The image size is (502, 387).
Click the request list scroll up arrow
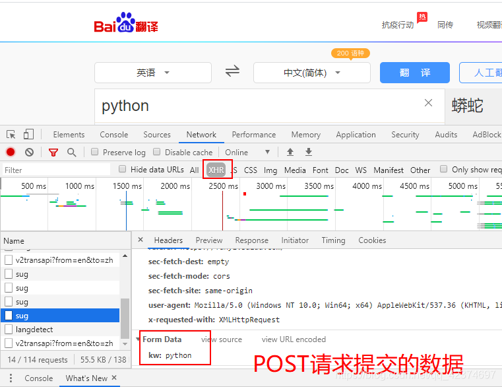tap(125, 256)
